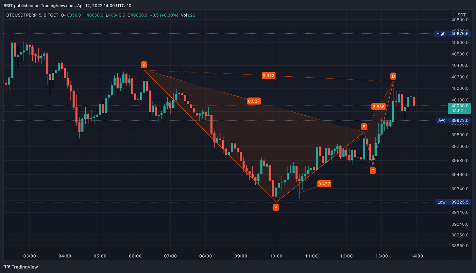Click 39040.0 on the price axis

460,224
